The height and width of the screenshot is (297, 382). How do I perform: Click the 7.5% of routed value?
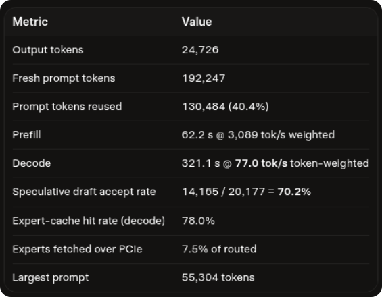click(x=219, y=249)
